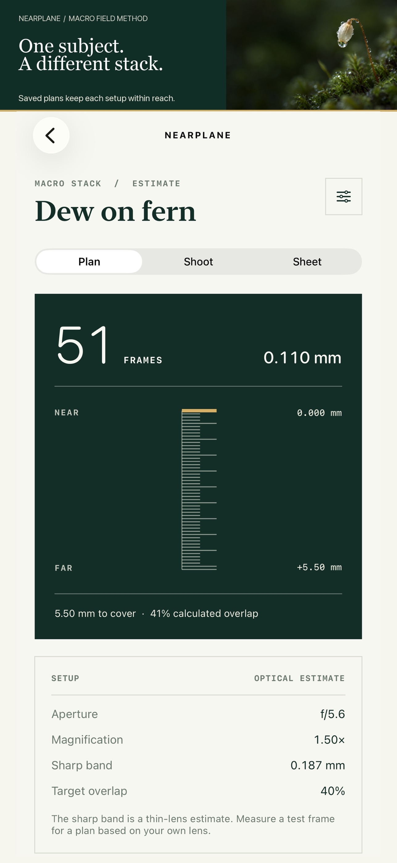Switch to the Shoot tab
This screenshot has width=397, height=863.
coord(198,262)
